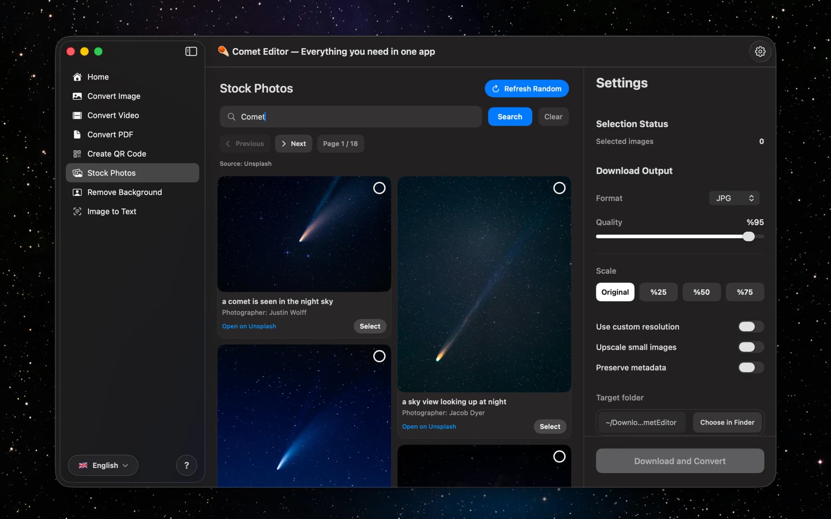Image resolution: width=831 pixels, height=519 pixels.
Task: Open the Jacob Dyer photo on Unsplash
Action: 429,426
